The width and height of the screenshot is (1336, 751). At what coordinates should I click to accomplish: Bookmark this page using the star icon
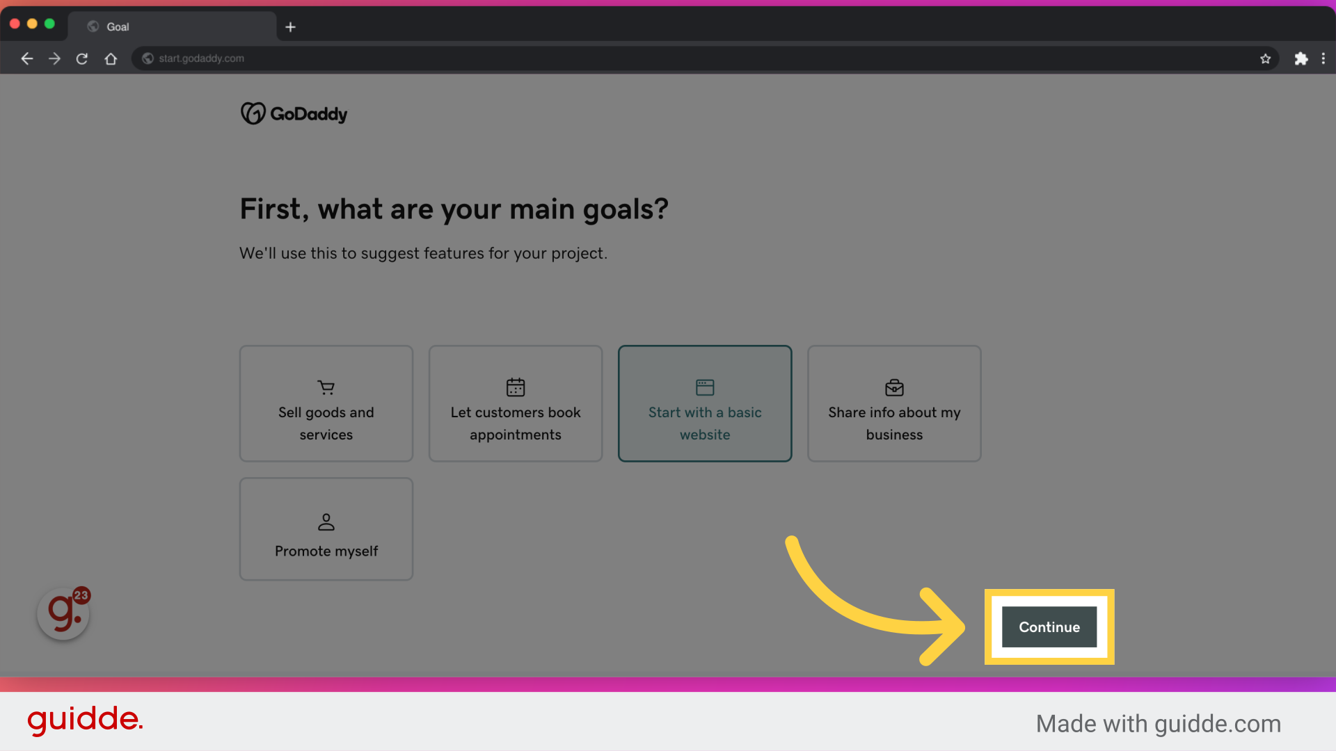coord(1266,58)
